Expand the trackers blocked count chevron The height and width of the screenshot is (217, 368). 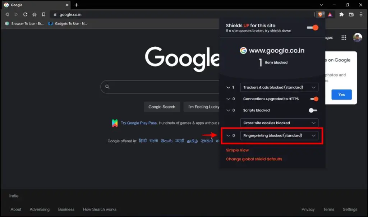coord(228,88)
